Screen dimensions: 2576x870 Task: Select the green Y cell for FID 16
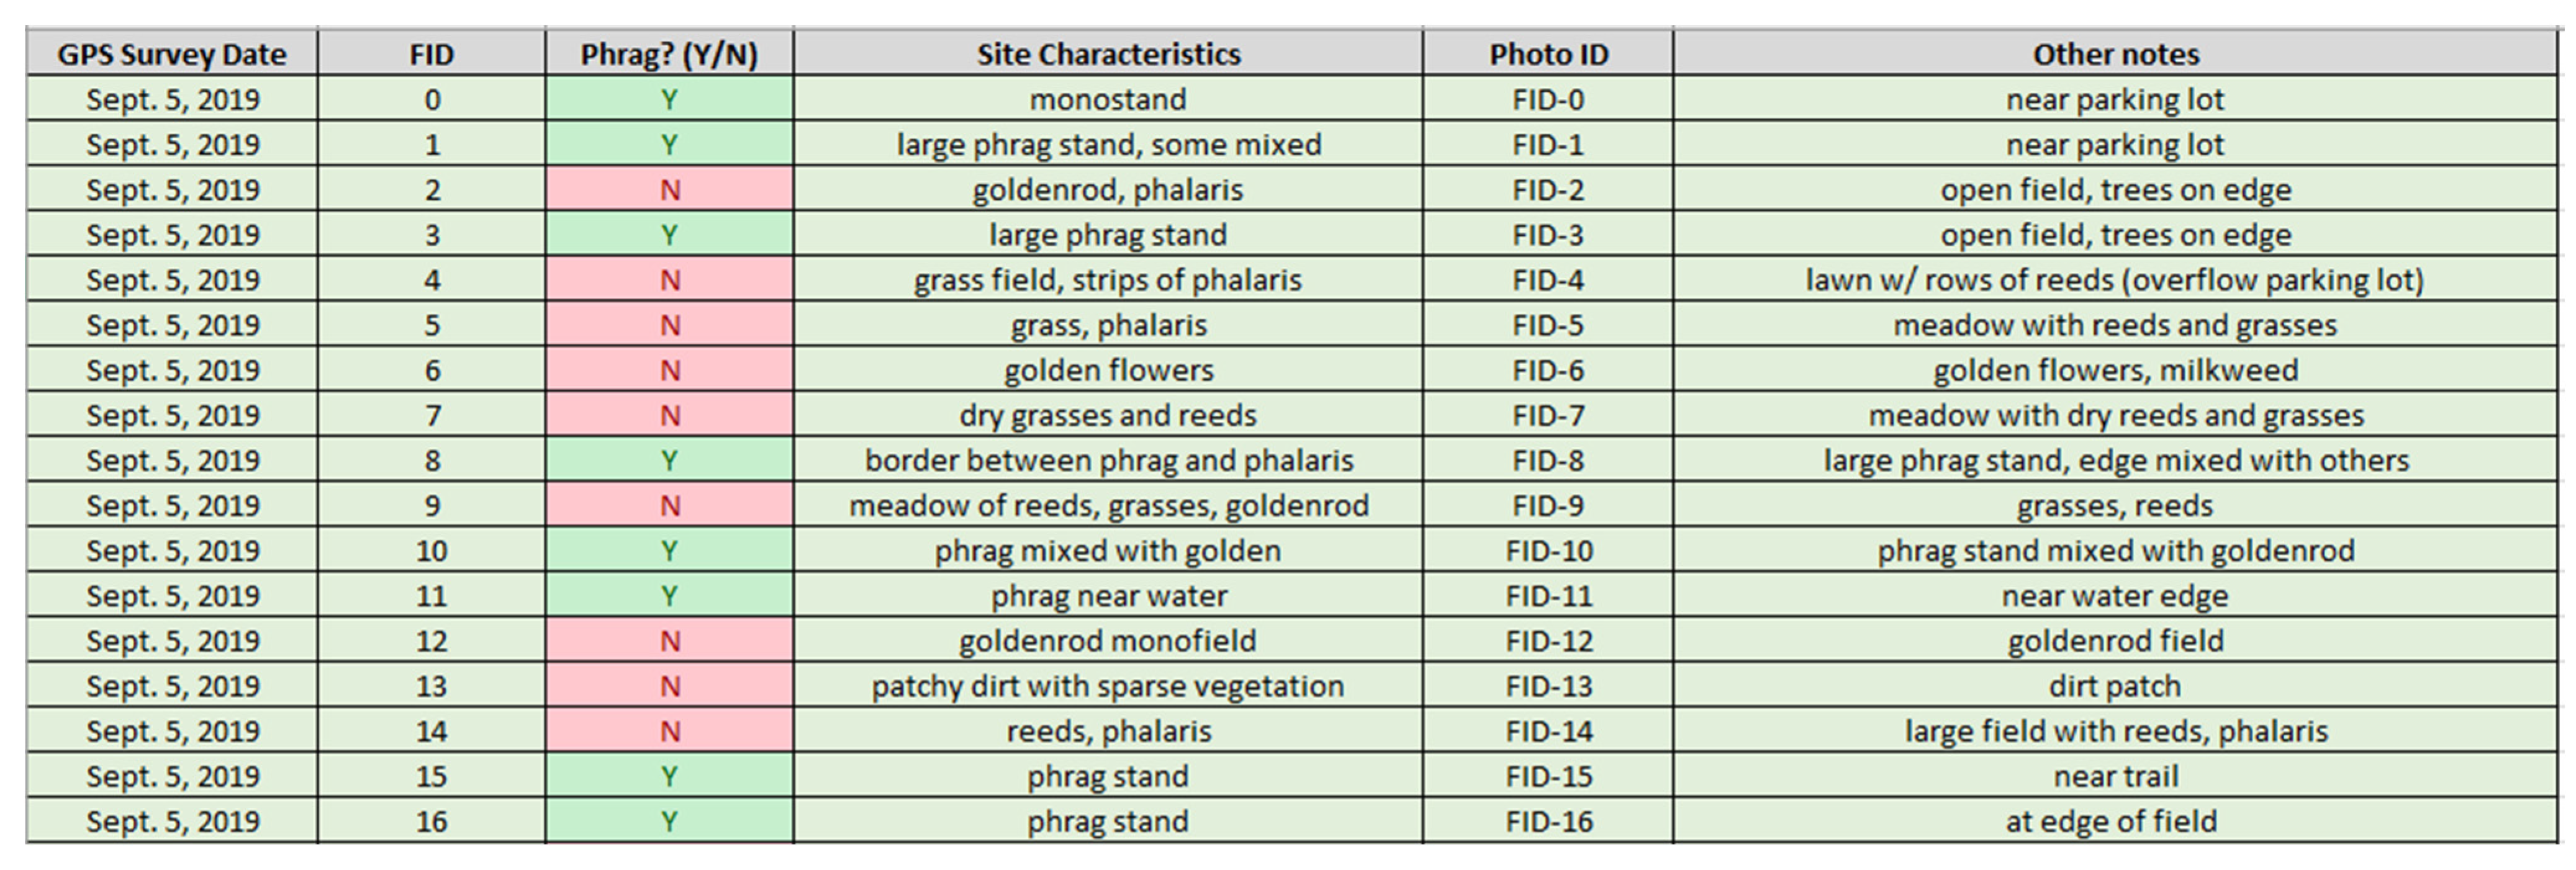(669, 822)
